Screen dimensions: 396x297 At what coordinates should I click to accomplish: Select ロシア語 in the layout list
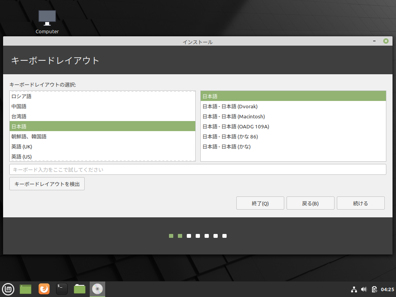102,96
